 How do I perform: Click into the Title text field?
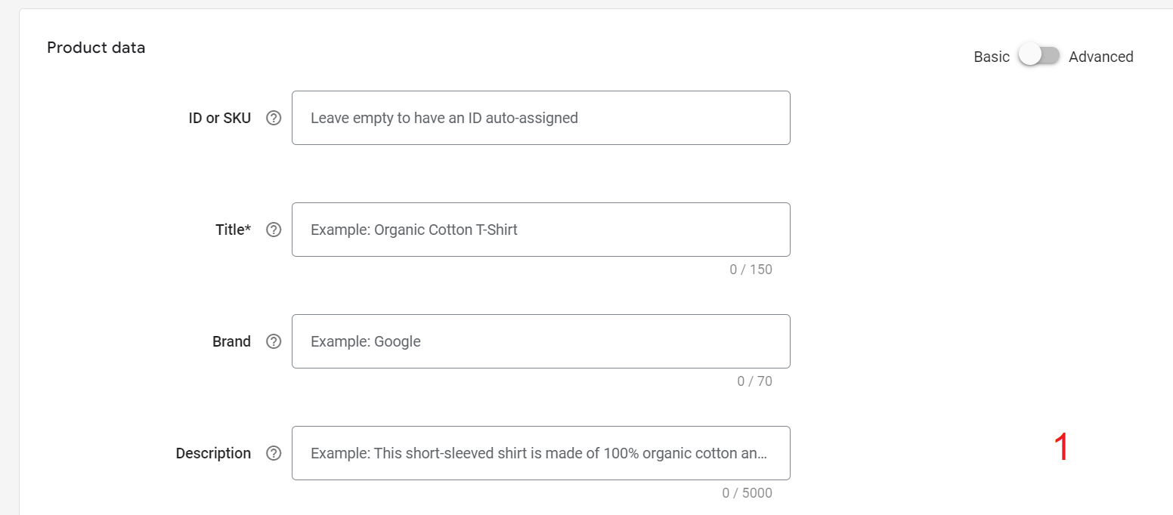pos(541,230)
